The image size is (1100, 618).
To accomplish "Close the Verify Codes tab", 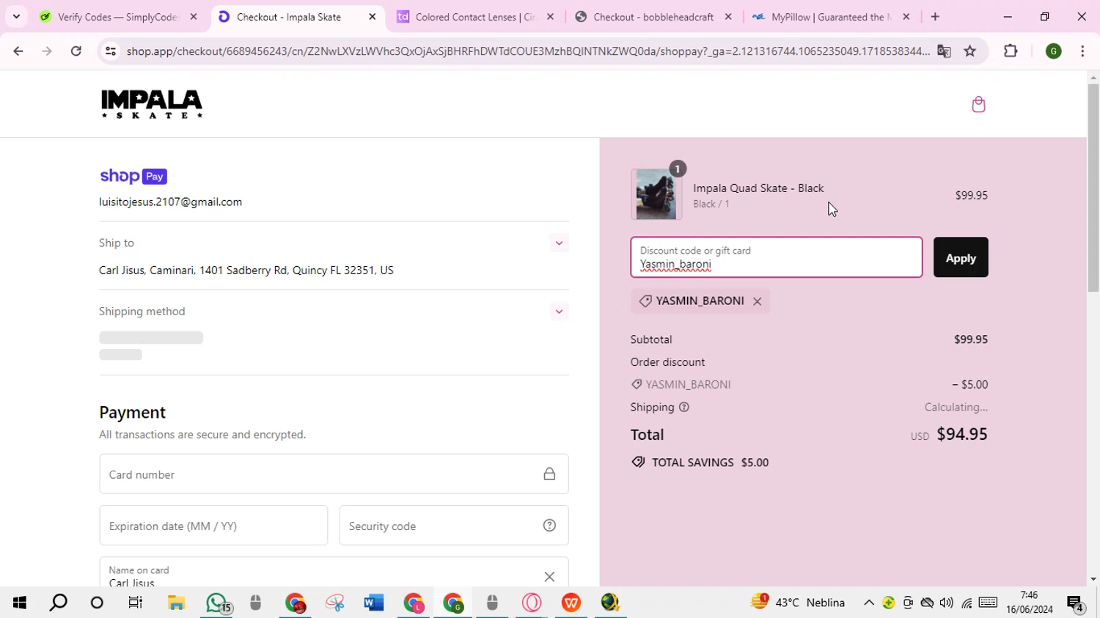I will tap(194, 17).
